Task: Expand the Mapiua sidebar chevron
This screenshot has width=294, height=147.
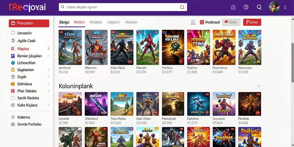Action: coord(48,49)
